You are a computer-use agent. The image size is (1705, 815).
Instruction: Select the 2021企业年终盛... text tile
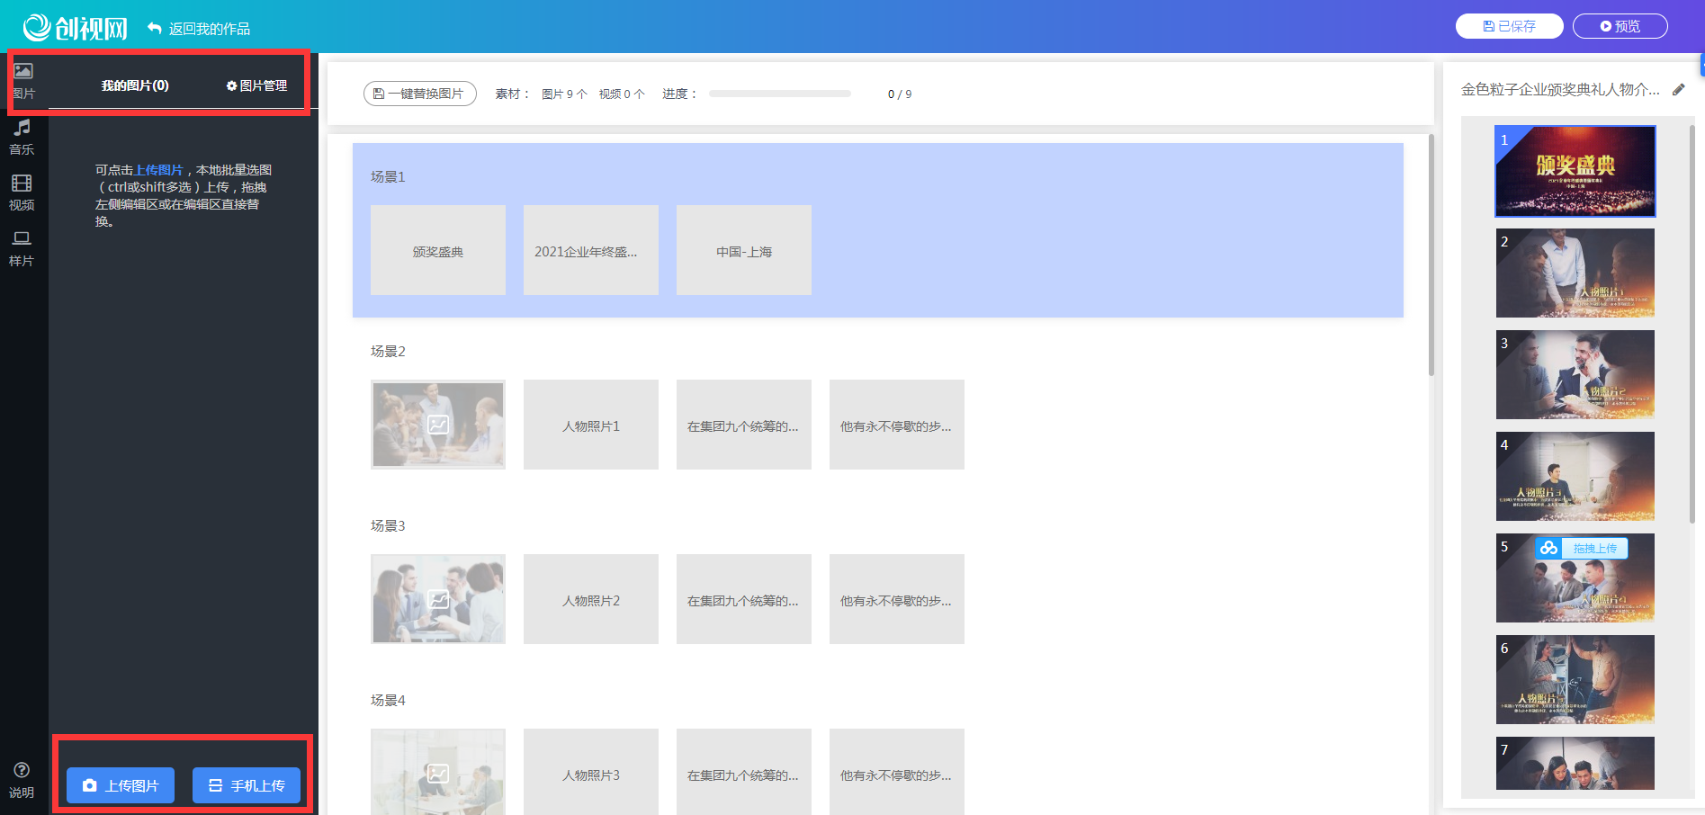click(591, 250)
